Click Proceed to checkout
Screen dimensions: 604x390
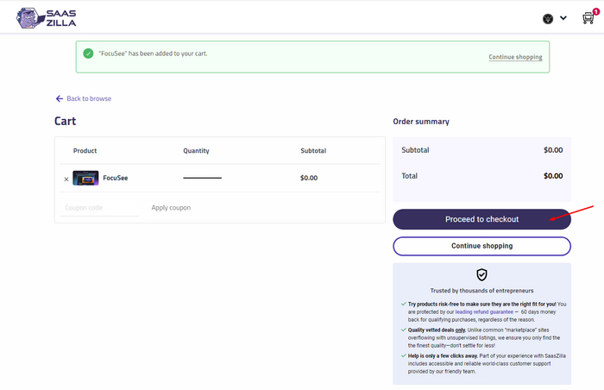pos(481,219)
